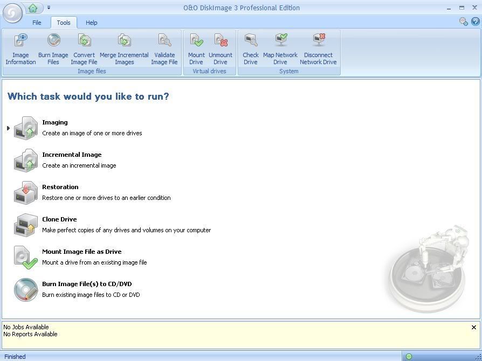The width and height of the screenshot is (482, 361).
Task: Click the Incremental Image task icon
Action: pos(26,160)
